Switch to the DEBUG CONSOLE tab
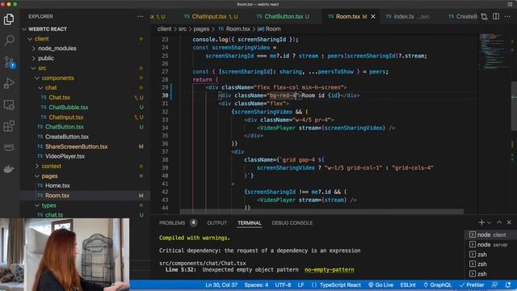Viewport: 517px width, 291px height. (x=292, y=223)
